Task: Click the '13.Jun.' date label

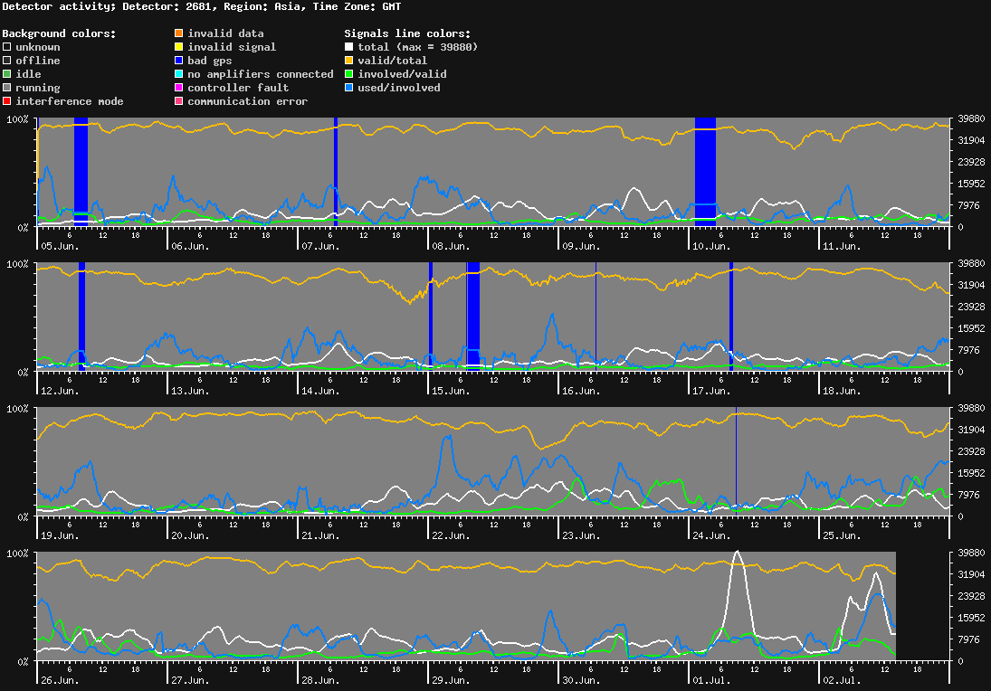Action: coord(190,391)
